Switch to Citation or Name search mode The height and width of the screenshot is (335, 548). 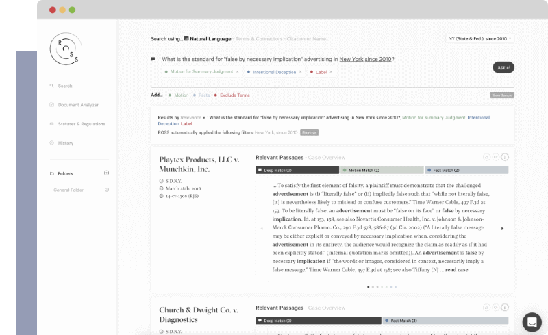(x=306, y=38)
